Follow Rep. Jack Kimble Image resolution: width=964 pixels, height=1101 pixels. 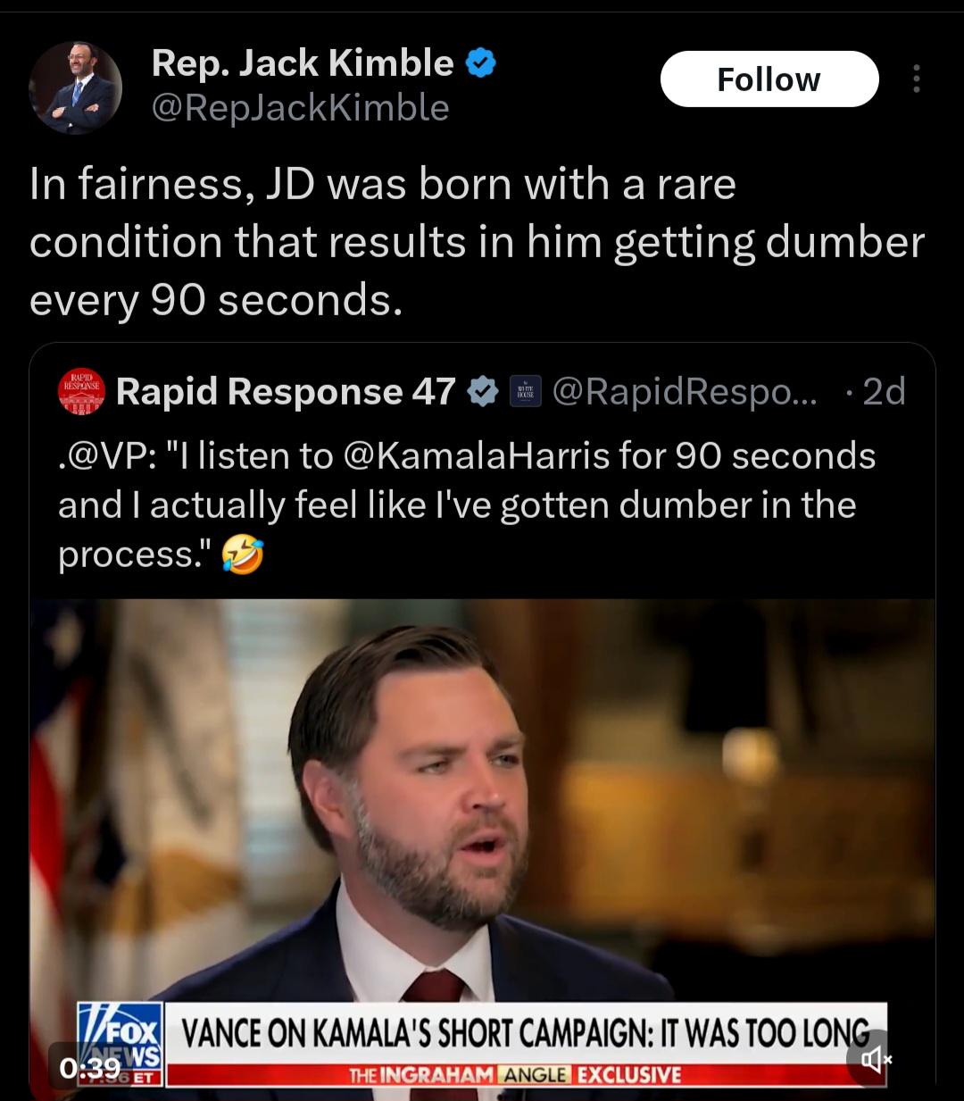click(769, 79)
